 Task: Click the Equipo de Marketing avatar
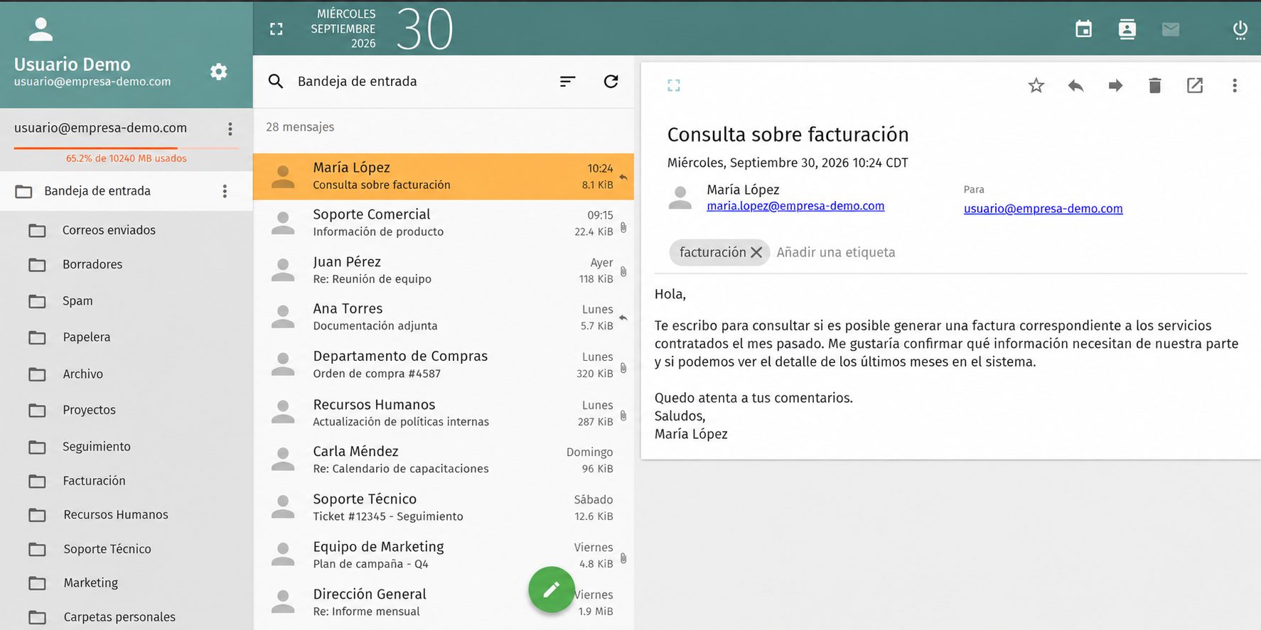click(283, 555)
